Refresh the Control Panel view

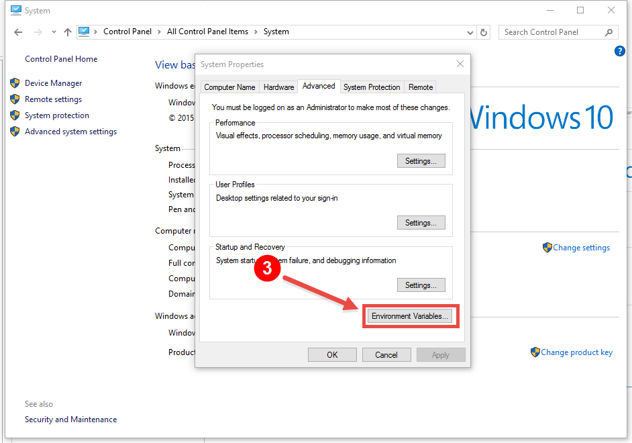[x=484, y=32]
